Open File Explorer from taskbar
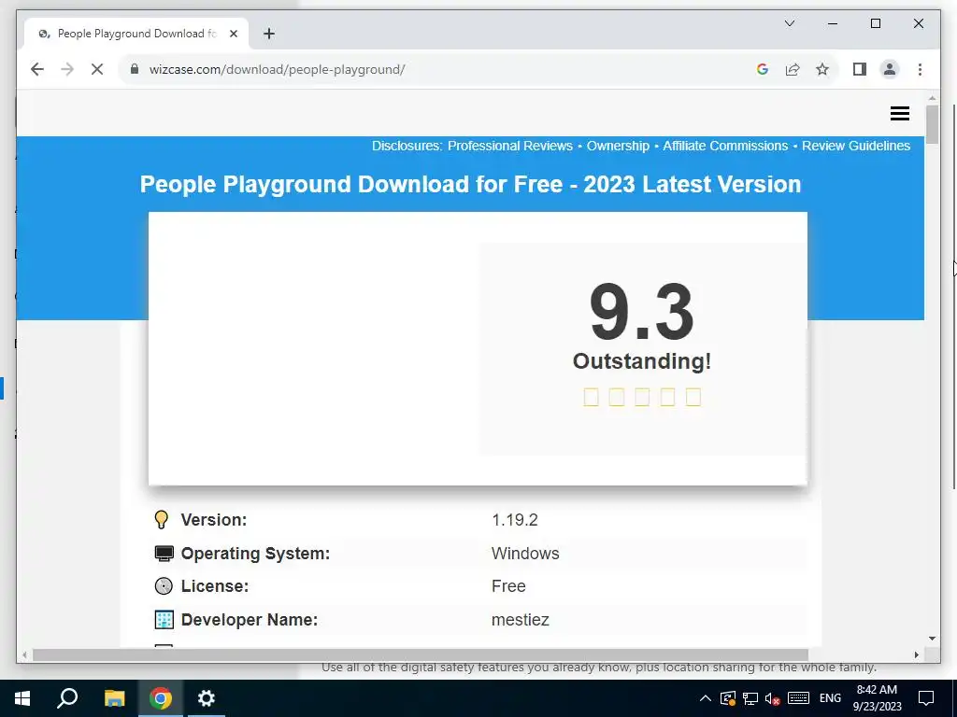This screenshot has height=717, width=957. pos(114,698)
